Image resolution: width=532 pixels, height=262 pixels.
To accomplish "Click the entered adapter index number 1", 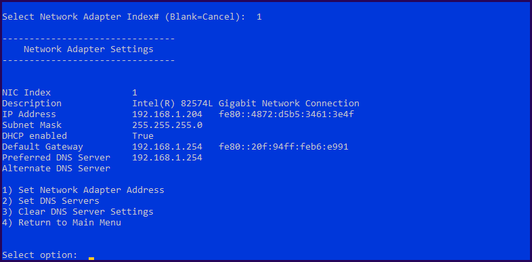I will tap(259, 17).
